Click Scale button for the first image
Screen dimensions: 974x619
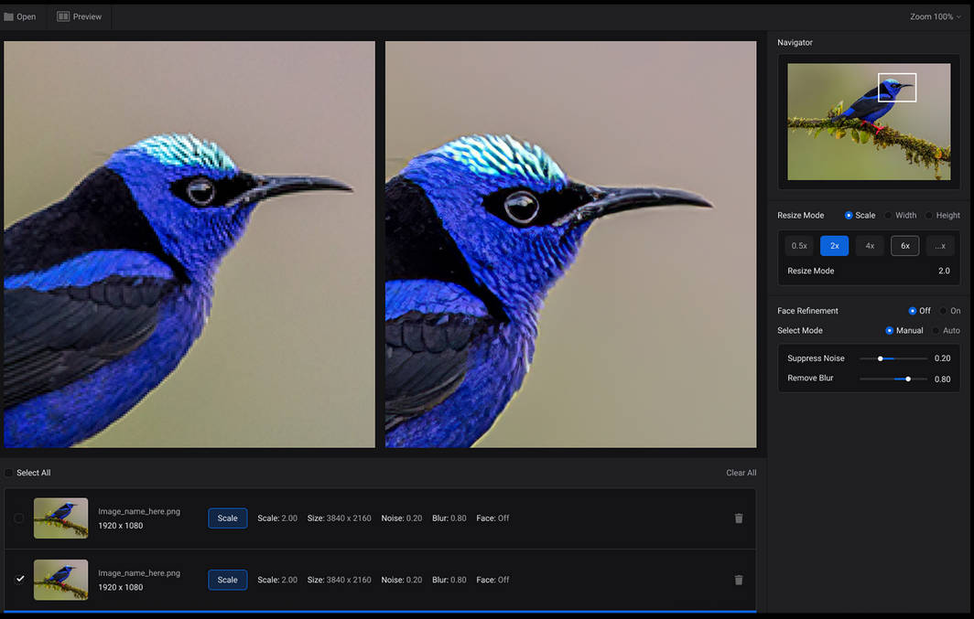click(x=227, y=518)
